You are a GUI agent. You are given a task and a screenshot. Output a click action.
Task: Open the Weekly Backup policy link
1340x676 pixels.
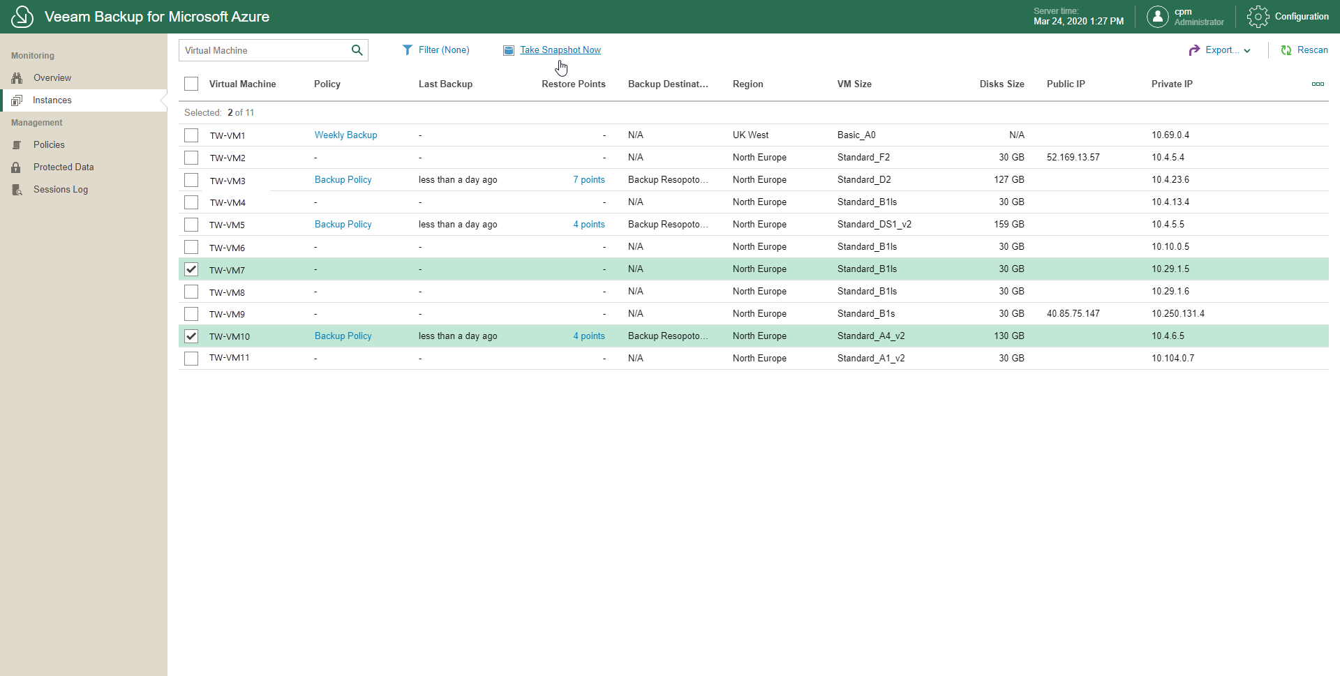[x=345, y=135]
